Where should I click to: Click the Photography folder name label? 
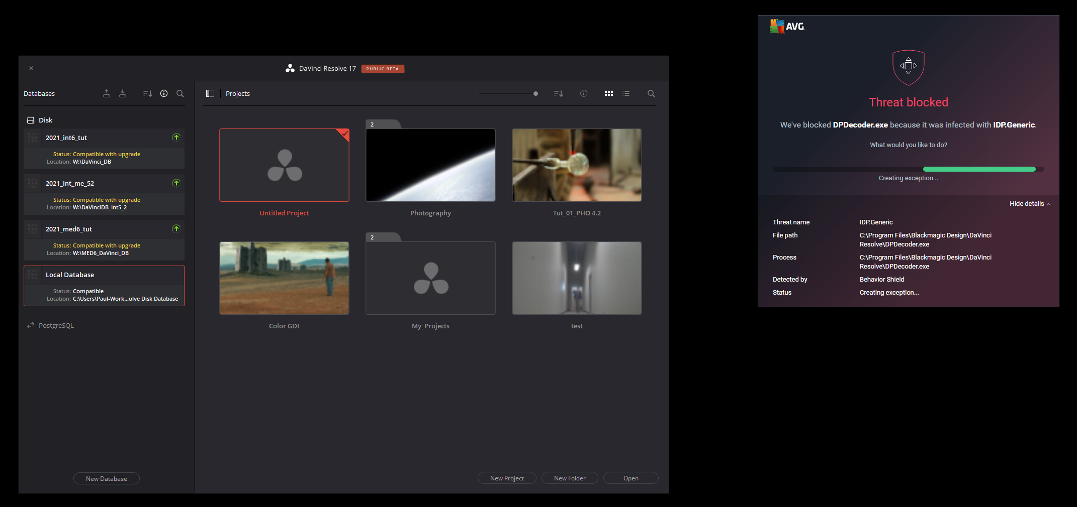[x=430, y=213]
